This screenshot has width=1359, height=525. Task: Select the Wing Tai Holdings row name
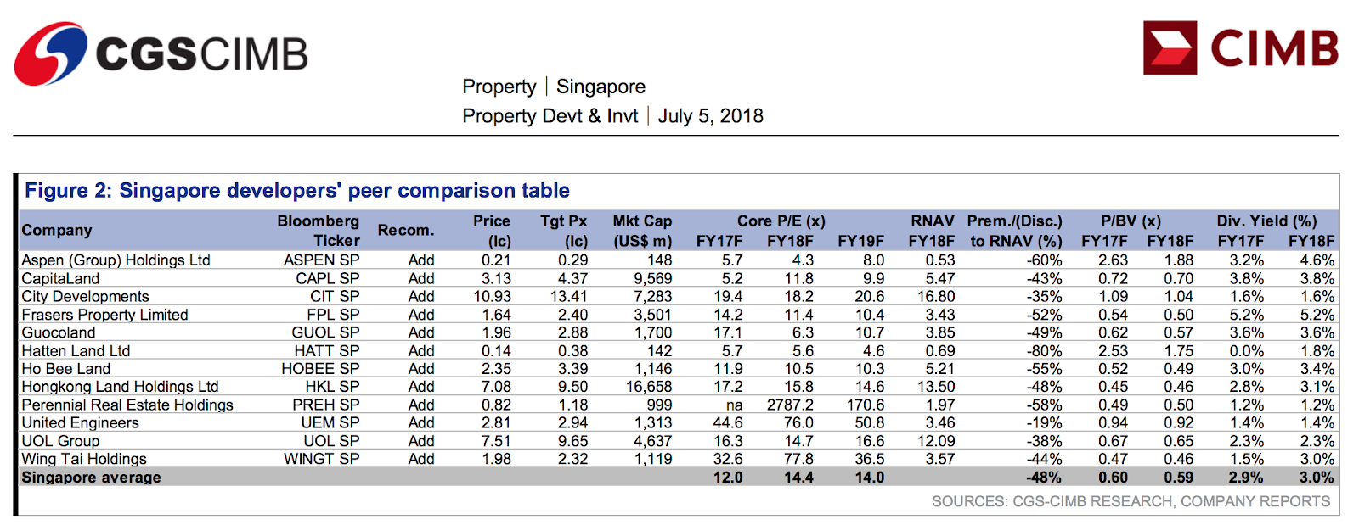84,460
